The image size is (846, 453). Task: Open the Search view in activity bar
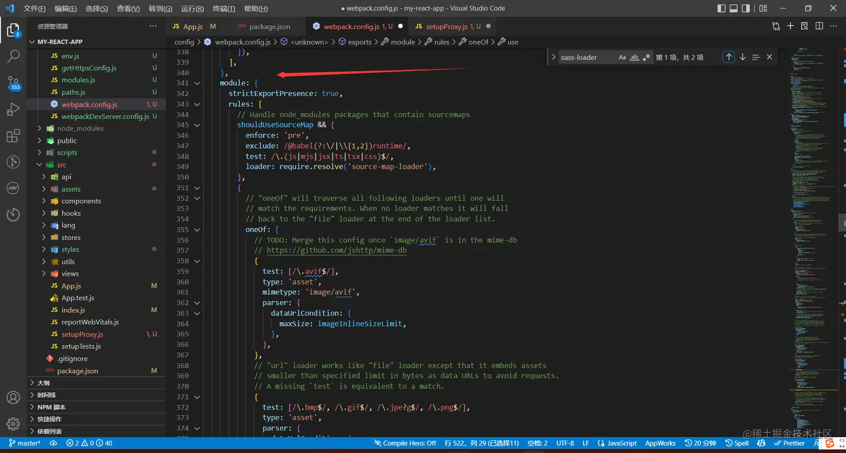click(x=13, y=56)
